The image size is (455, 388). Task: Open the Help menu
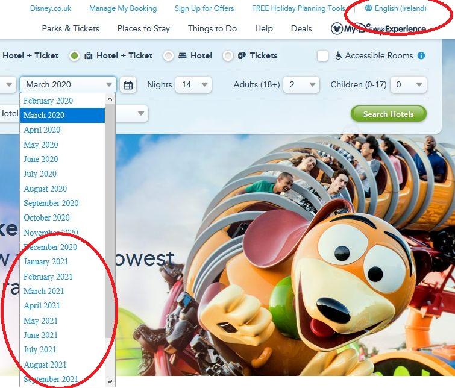(264, 28)
